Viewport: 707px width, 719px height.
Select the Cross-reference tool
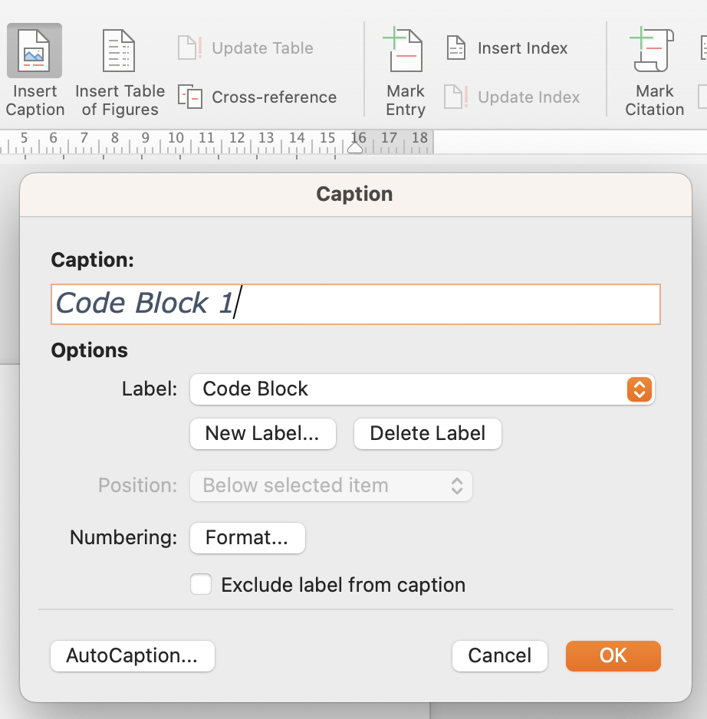[x=189, y=97]
